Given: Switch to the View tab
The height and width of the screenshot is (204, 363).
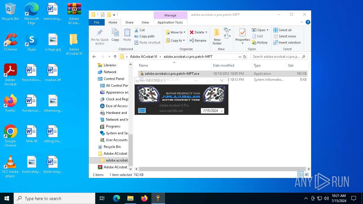Looking at the screenshot, I should (145, 22).
